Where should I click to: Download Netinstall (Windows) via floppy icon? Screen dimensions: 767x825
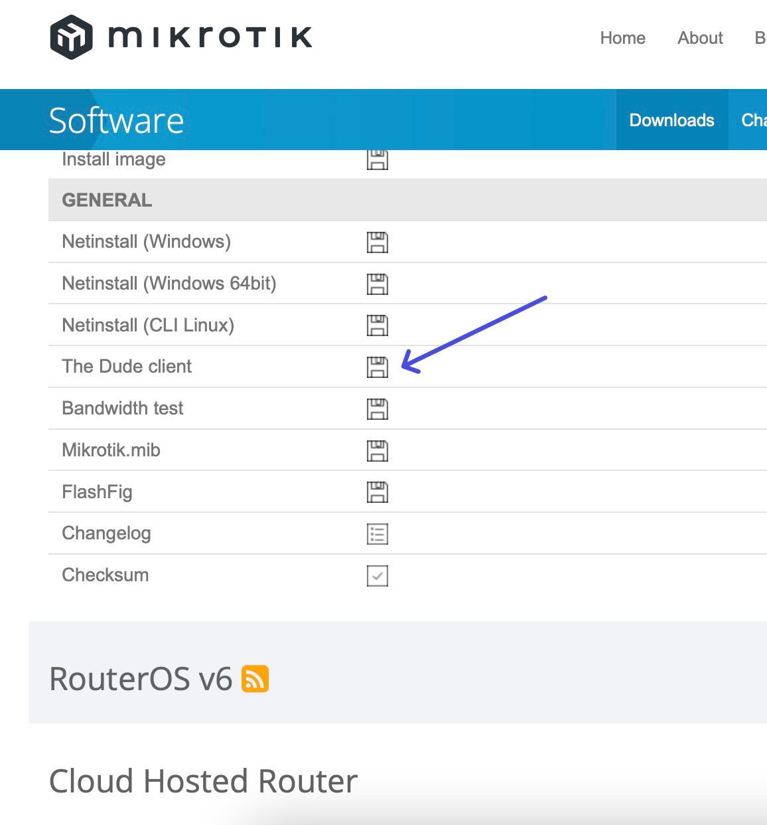pyautogui.click(x=378, y=242)
